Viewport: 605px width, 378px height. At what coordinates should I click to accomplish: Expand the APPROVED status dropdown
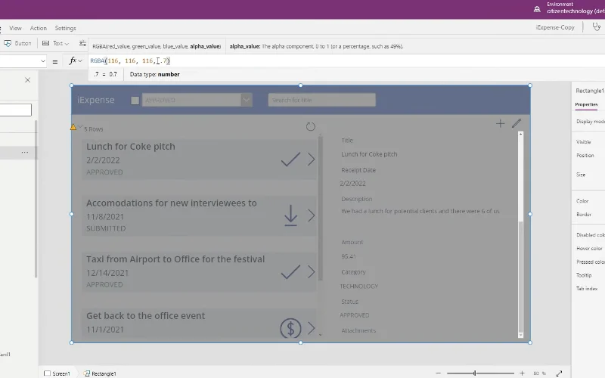247,100
